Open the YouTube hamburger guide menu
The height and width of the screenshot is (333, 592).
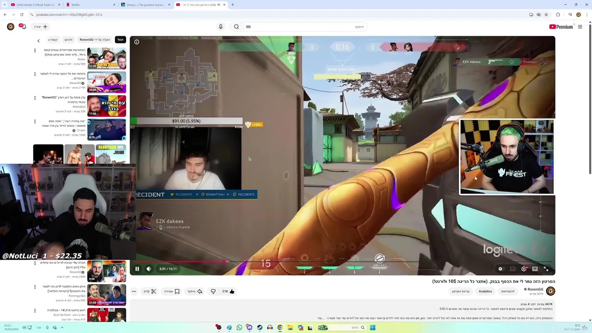[580, 27]
